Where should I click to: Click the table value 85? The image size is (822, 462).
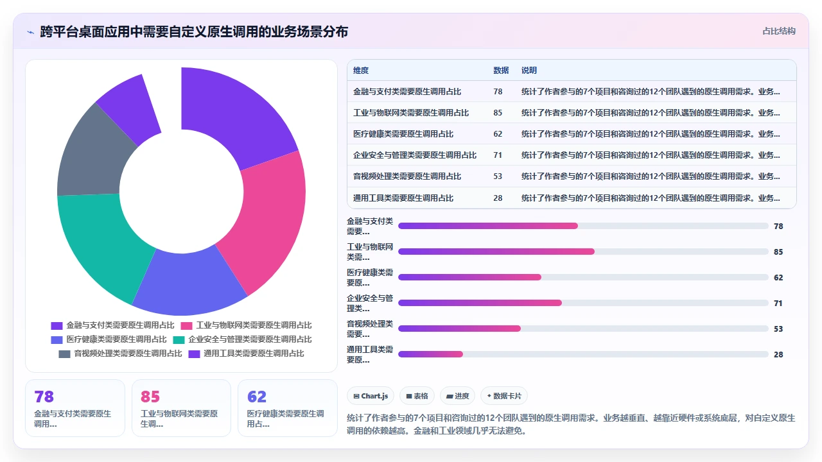[x=498, y=113]
